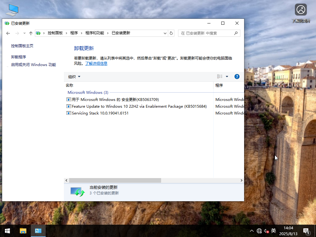Open the views dropdown arrow next to view icon
This screenshot has width=316, height=237.
pos(226,76)
